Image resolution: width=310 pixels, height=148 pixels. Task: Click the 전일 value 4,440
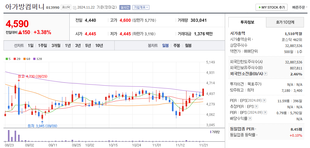[90, 20]
